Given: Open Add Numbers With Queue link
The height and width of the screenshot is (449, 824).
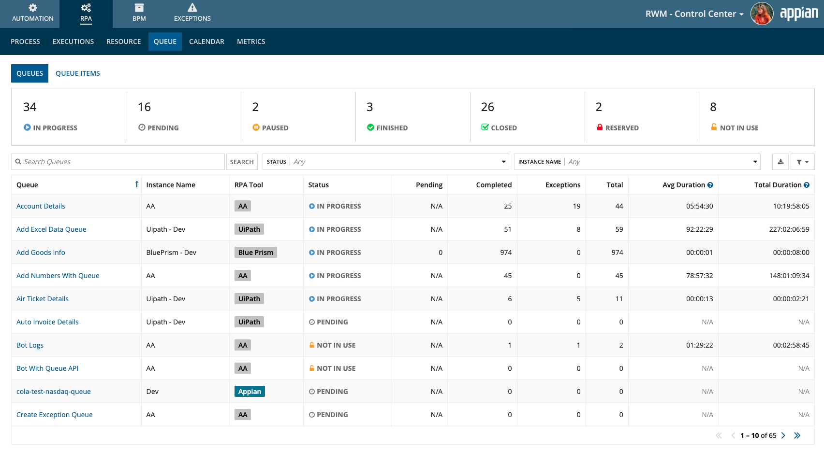Looking at the screenshot, I should (x=58, y=276).
